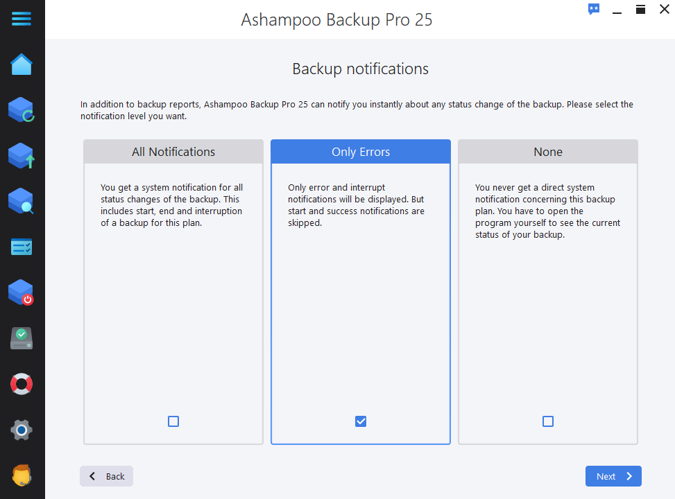Screen dimensions: 675x499
Task: Open the reports checklist icon
Action: [x=22, y=247]
